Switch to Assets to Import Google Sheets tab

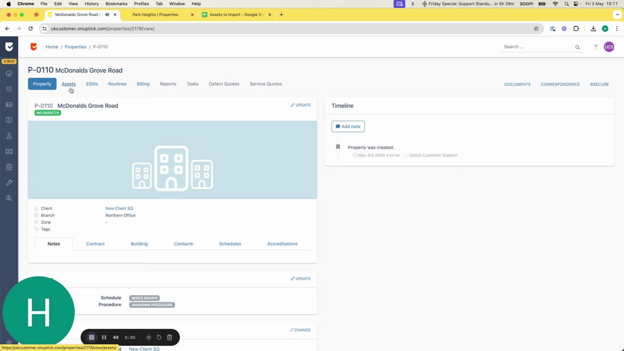coord(236,15)
